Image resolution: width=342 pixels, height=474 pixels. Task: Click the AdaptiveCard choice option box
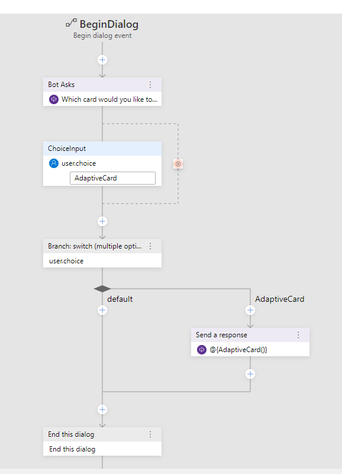[112, 178]
